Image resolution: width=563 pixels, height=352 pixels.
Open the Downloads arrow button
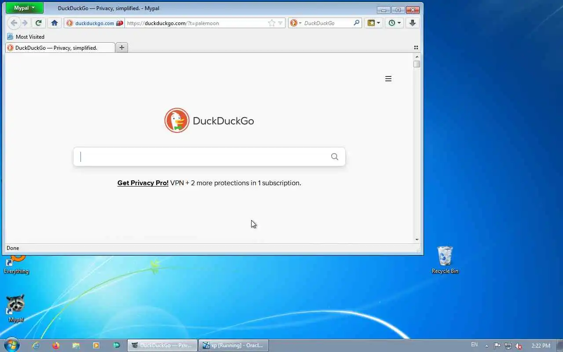pos(413,23)
